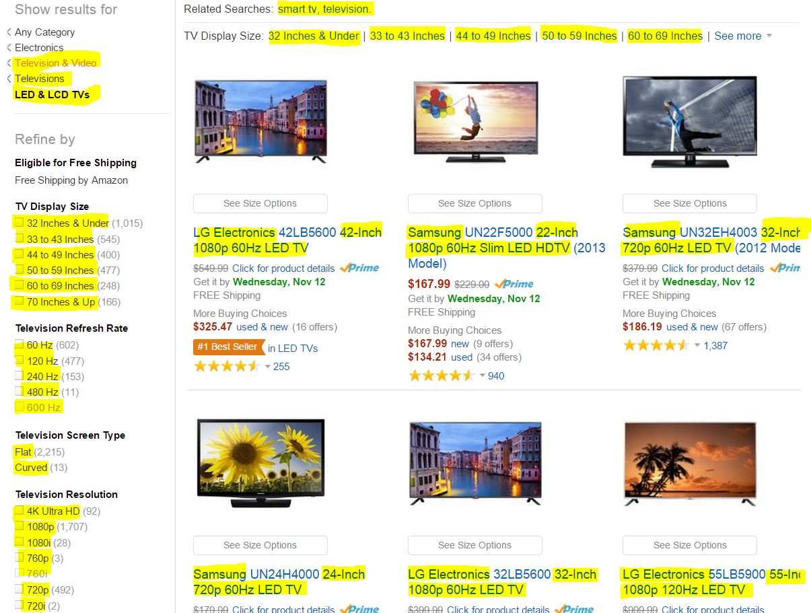Check the 60 Hz refresh rate box

(x=20, y=345)
